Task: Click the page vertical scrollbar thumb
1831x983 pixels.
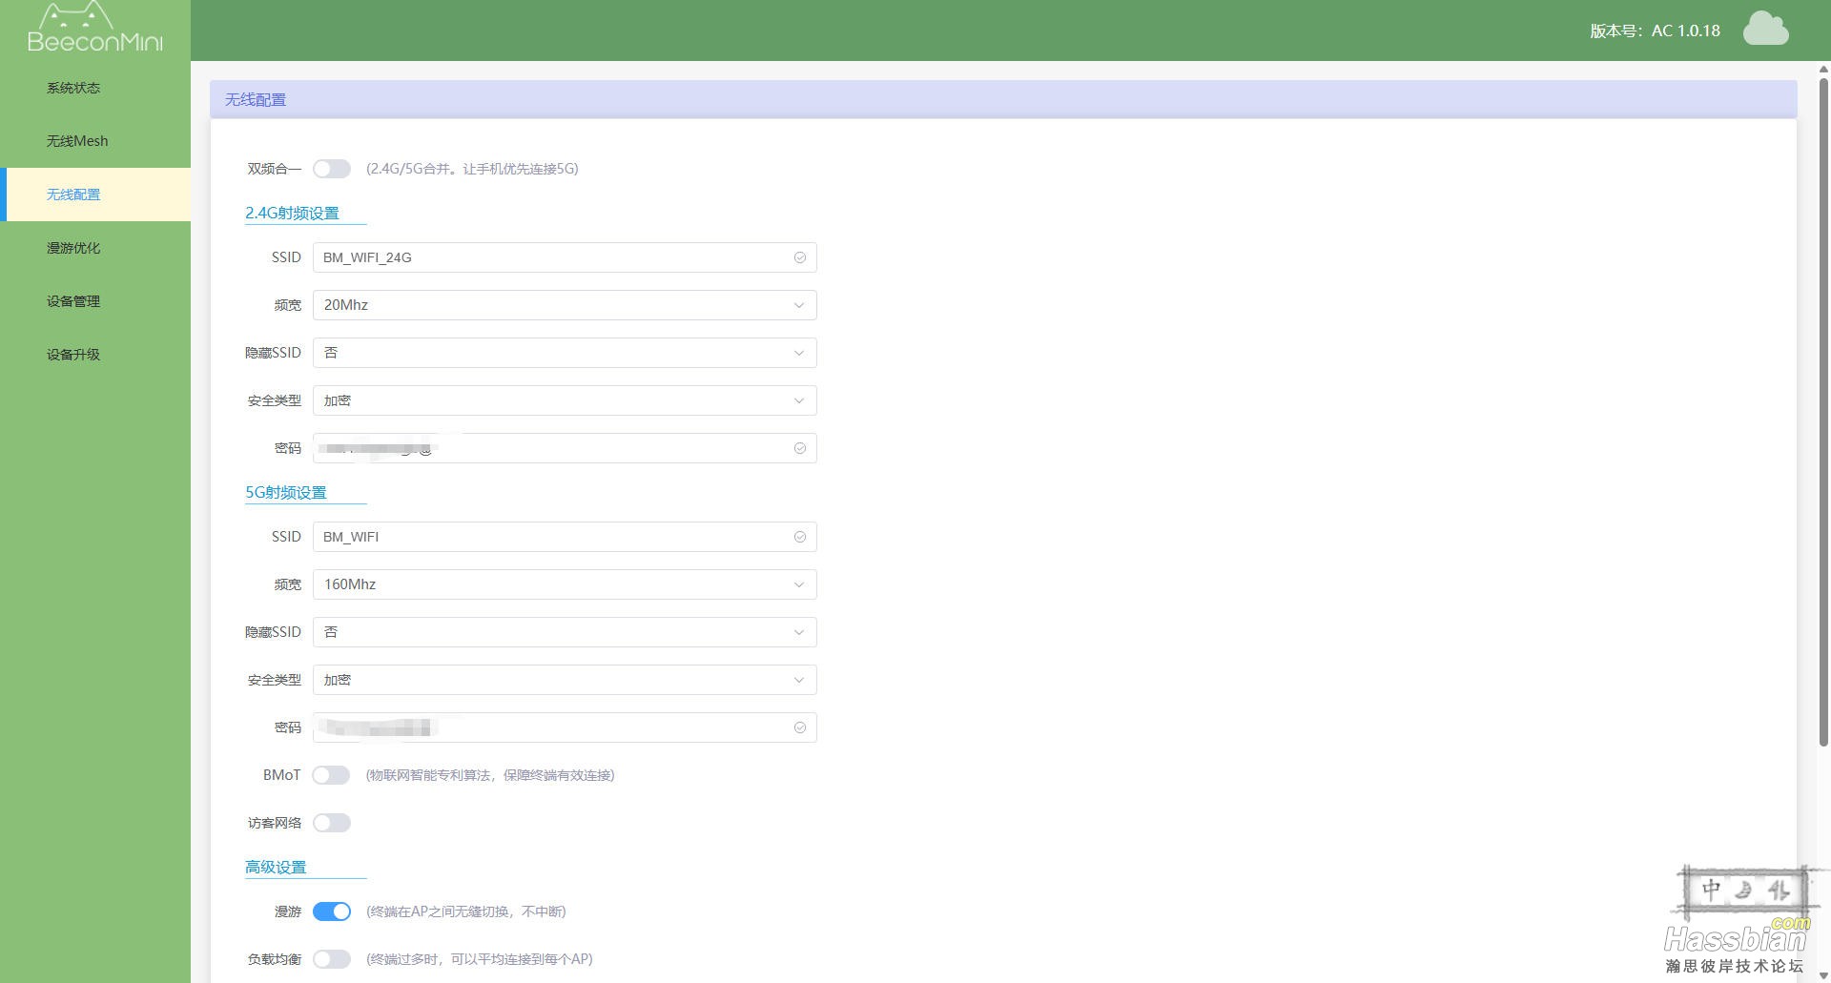Action: point(1823,412)
